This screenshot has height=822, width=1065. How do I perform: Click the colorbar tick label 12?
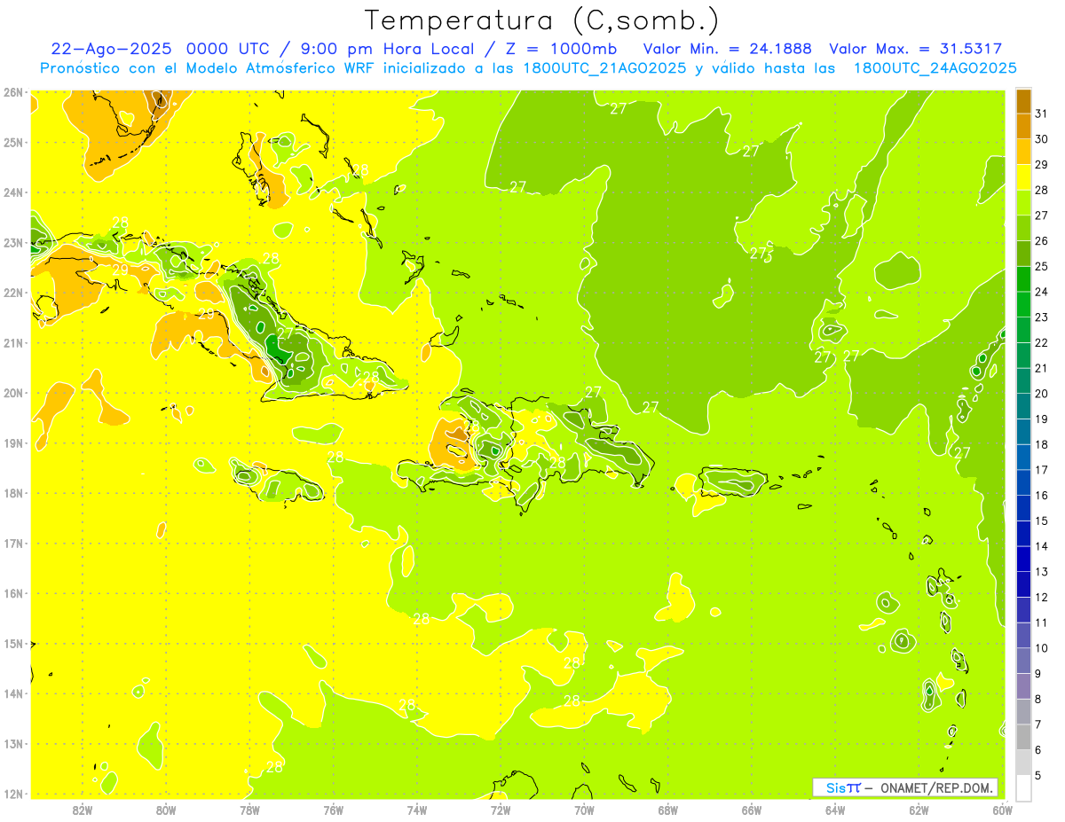1042,598
